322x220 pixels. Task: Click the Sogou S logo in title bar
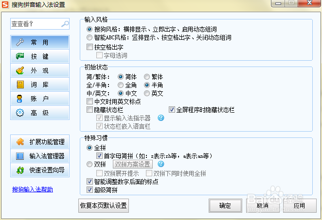pos(5,4)
